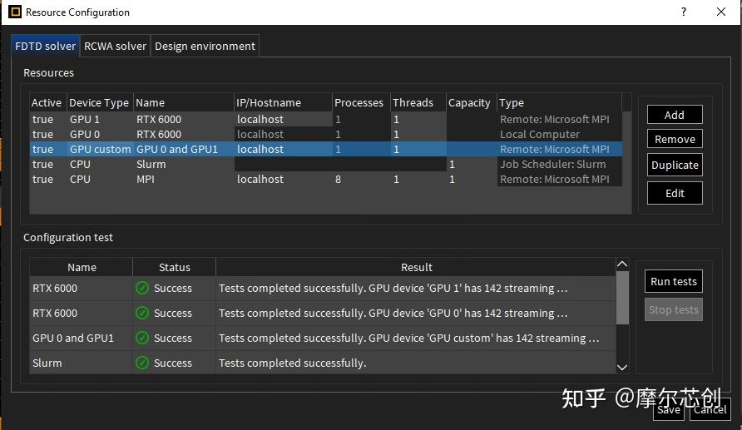Duplicate the selected resource

(675, 165)
